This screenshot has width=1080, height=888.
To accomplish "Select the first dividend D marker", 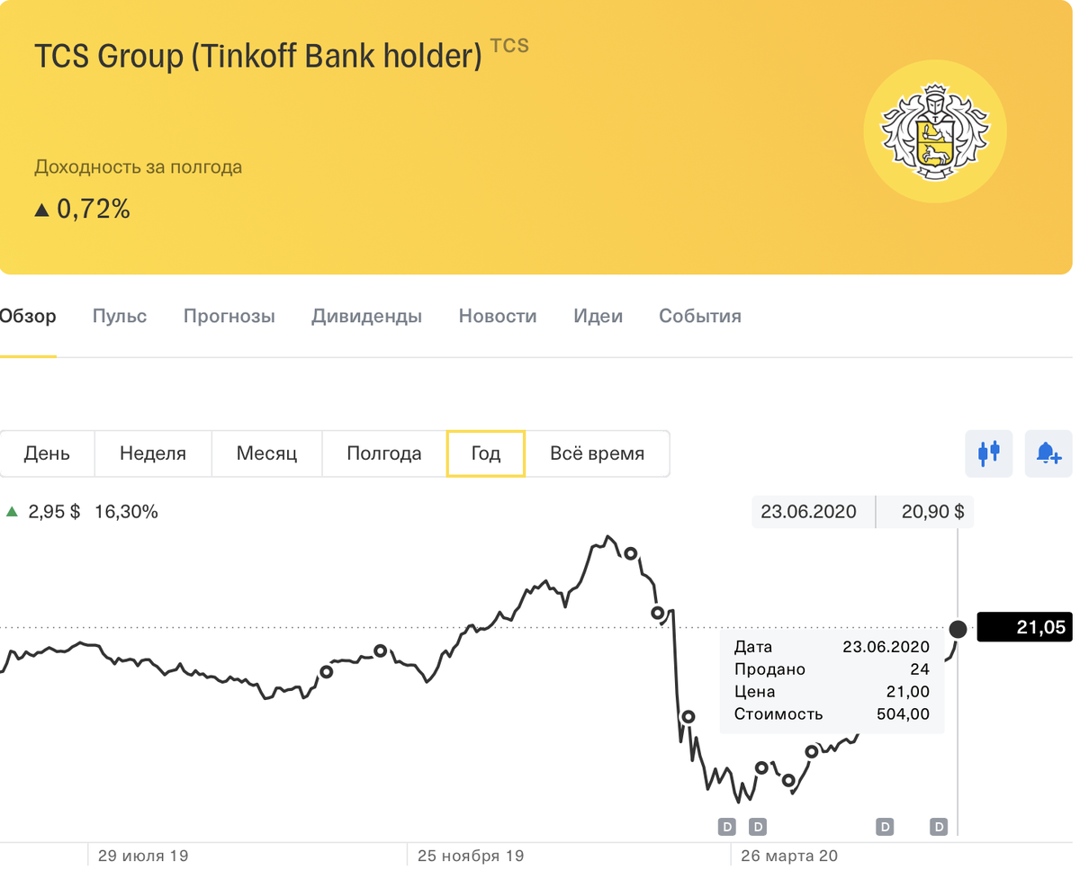I will coord(727,826).
